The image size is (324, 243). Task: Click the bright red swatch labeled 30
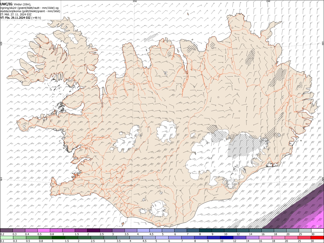(x=317, y=238)
